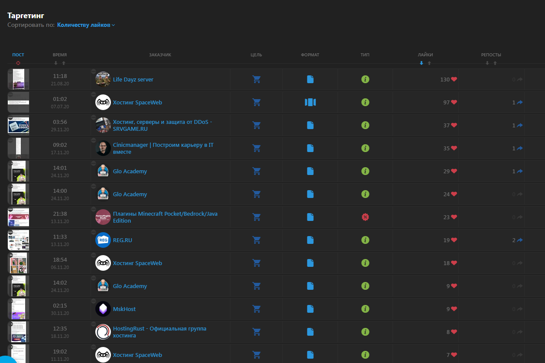Open Glo Academy link in the 14:01 row
Screen dimensions: 545x363
click(130, 172)
